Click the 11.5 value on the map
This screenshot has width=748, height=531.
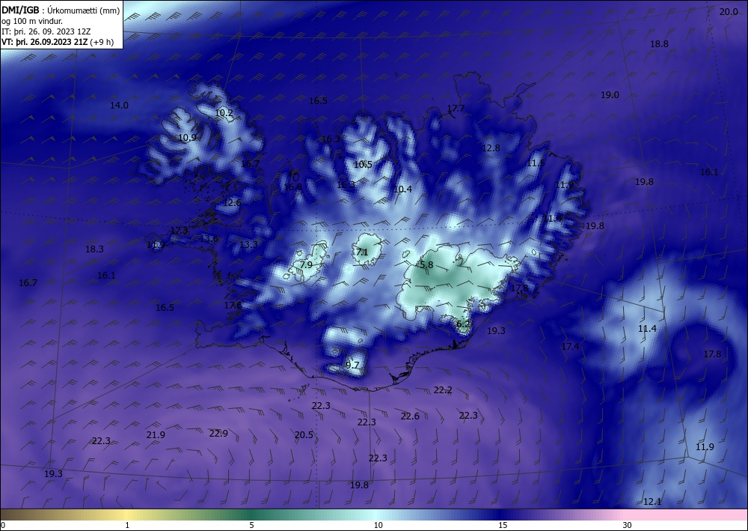536,163
